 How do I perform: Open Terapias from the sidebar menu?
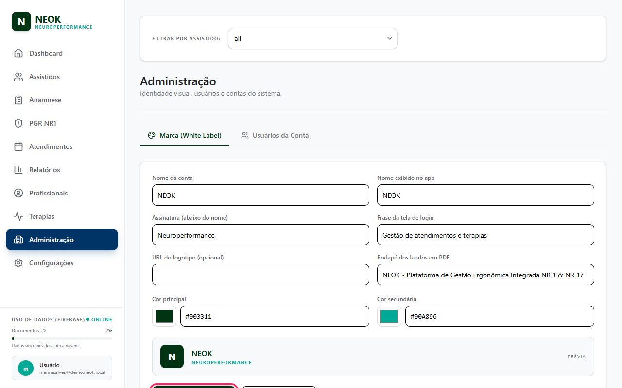[x=62, y=216]
